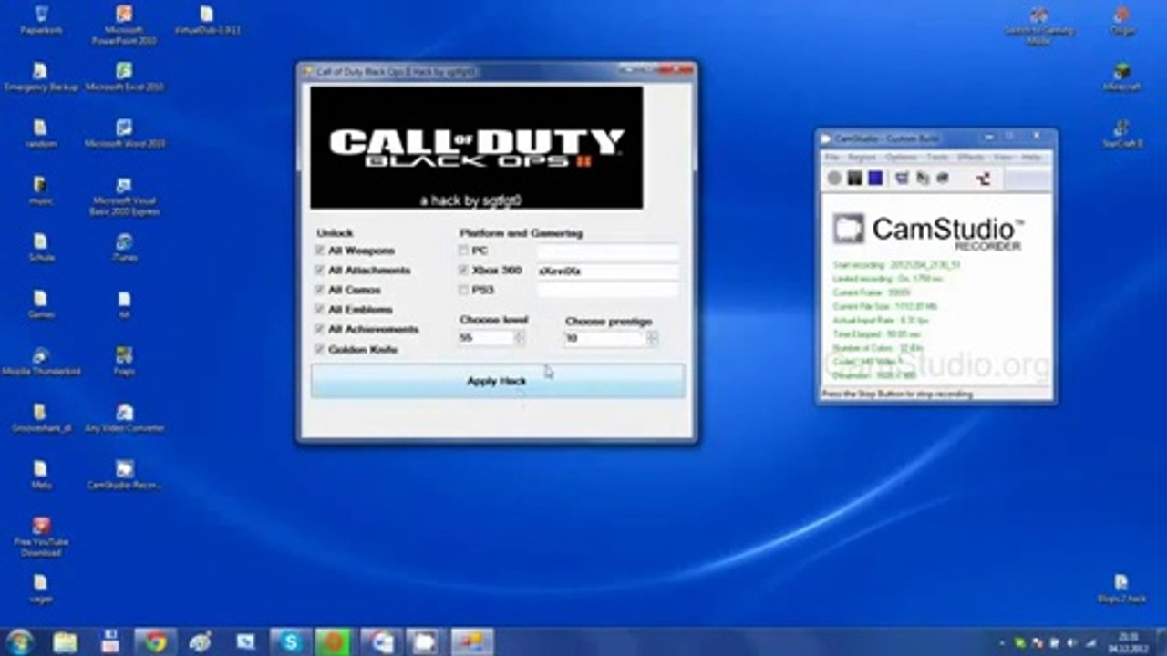Click the CamStudio Record button

(834, 179)
